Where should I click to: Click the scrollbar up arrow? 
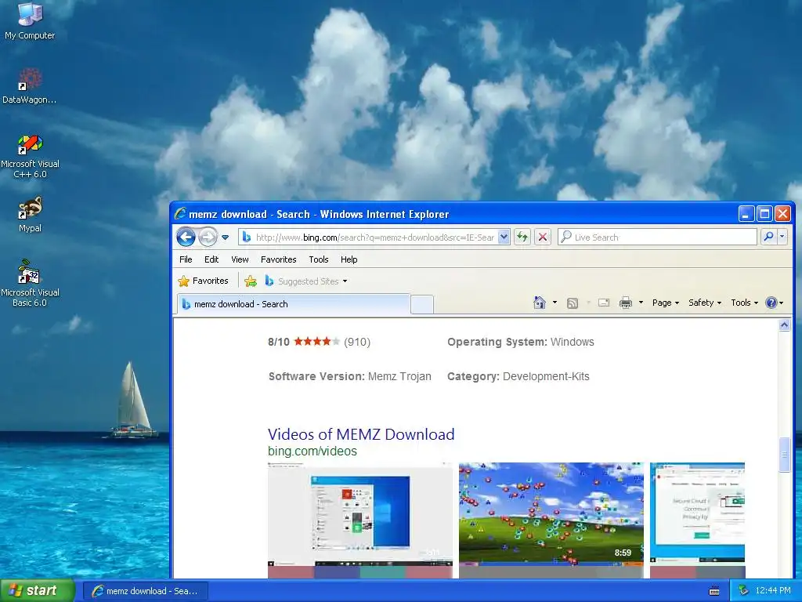tap(784, 325)
